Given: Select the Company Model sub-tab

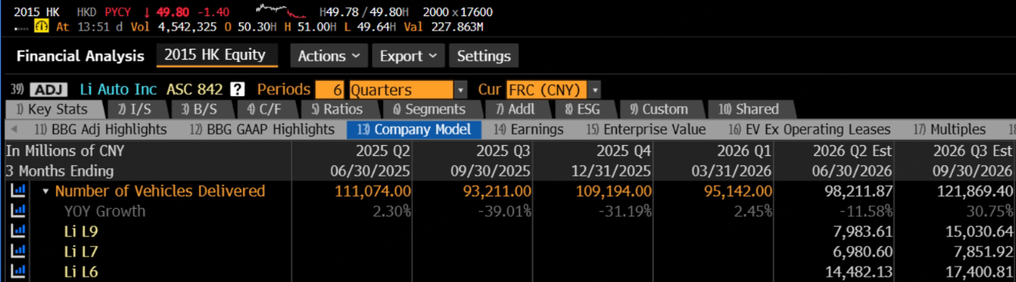Looking at the screenshot, I should 414,129.
